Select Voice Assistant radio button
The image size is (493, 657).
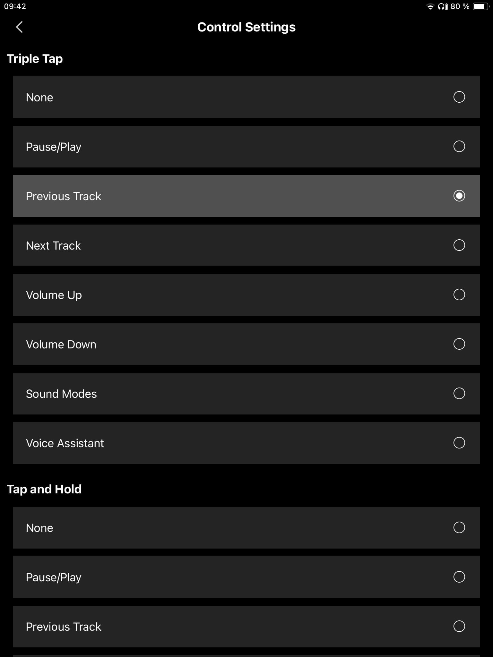pos(459,443)
